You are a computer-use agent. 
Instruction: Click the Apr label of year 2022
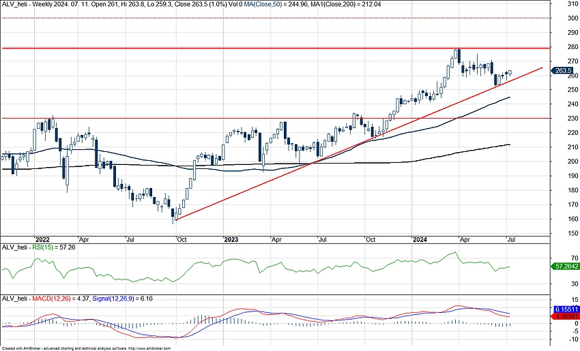pyautogui.click(x=85, y=239)
